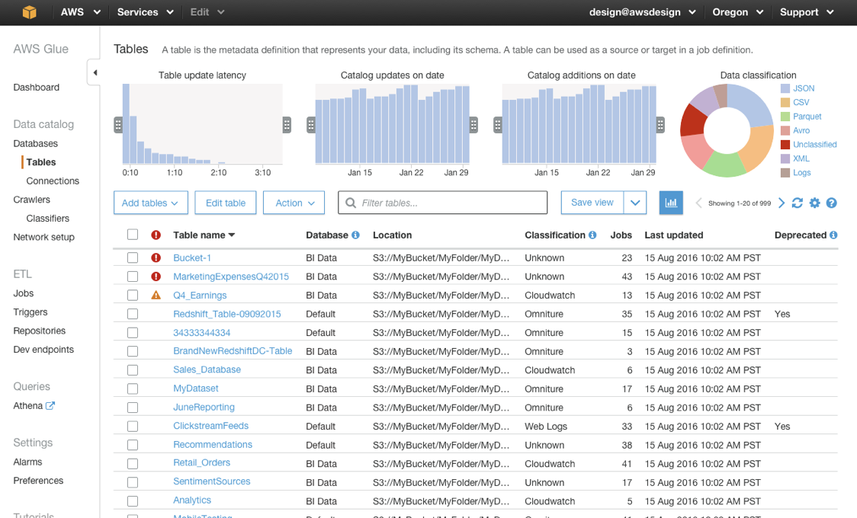Click the Save view button
857x518 pixels.
(592, 203)
